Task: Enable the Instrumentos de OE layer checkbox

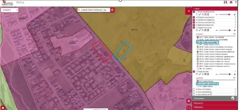Action: point(194,94)
